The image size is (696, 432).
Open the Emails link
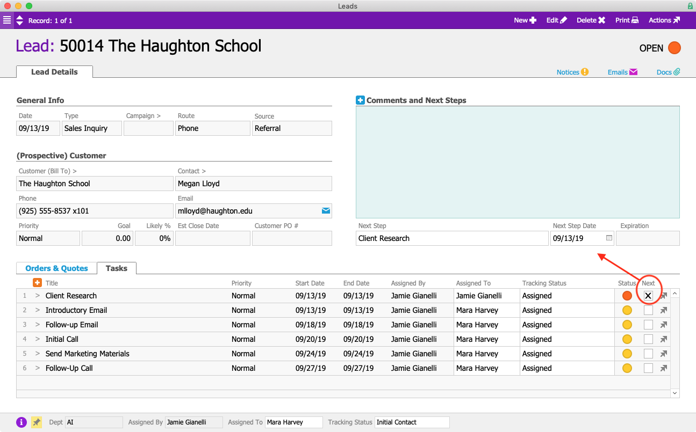(x=622, y=72)
